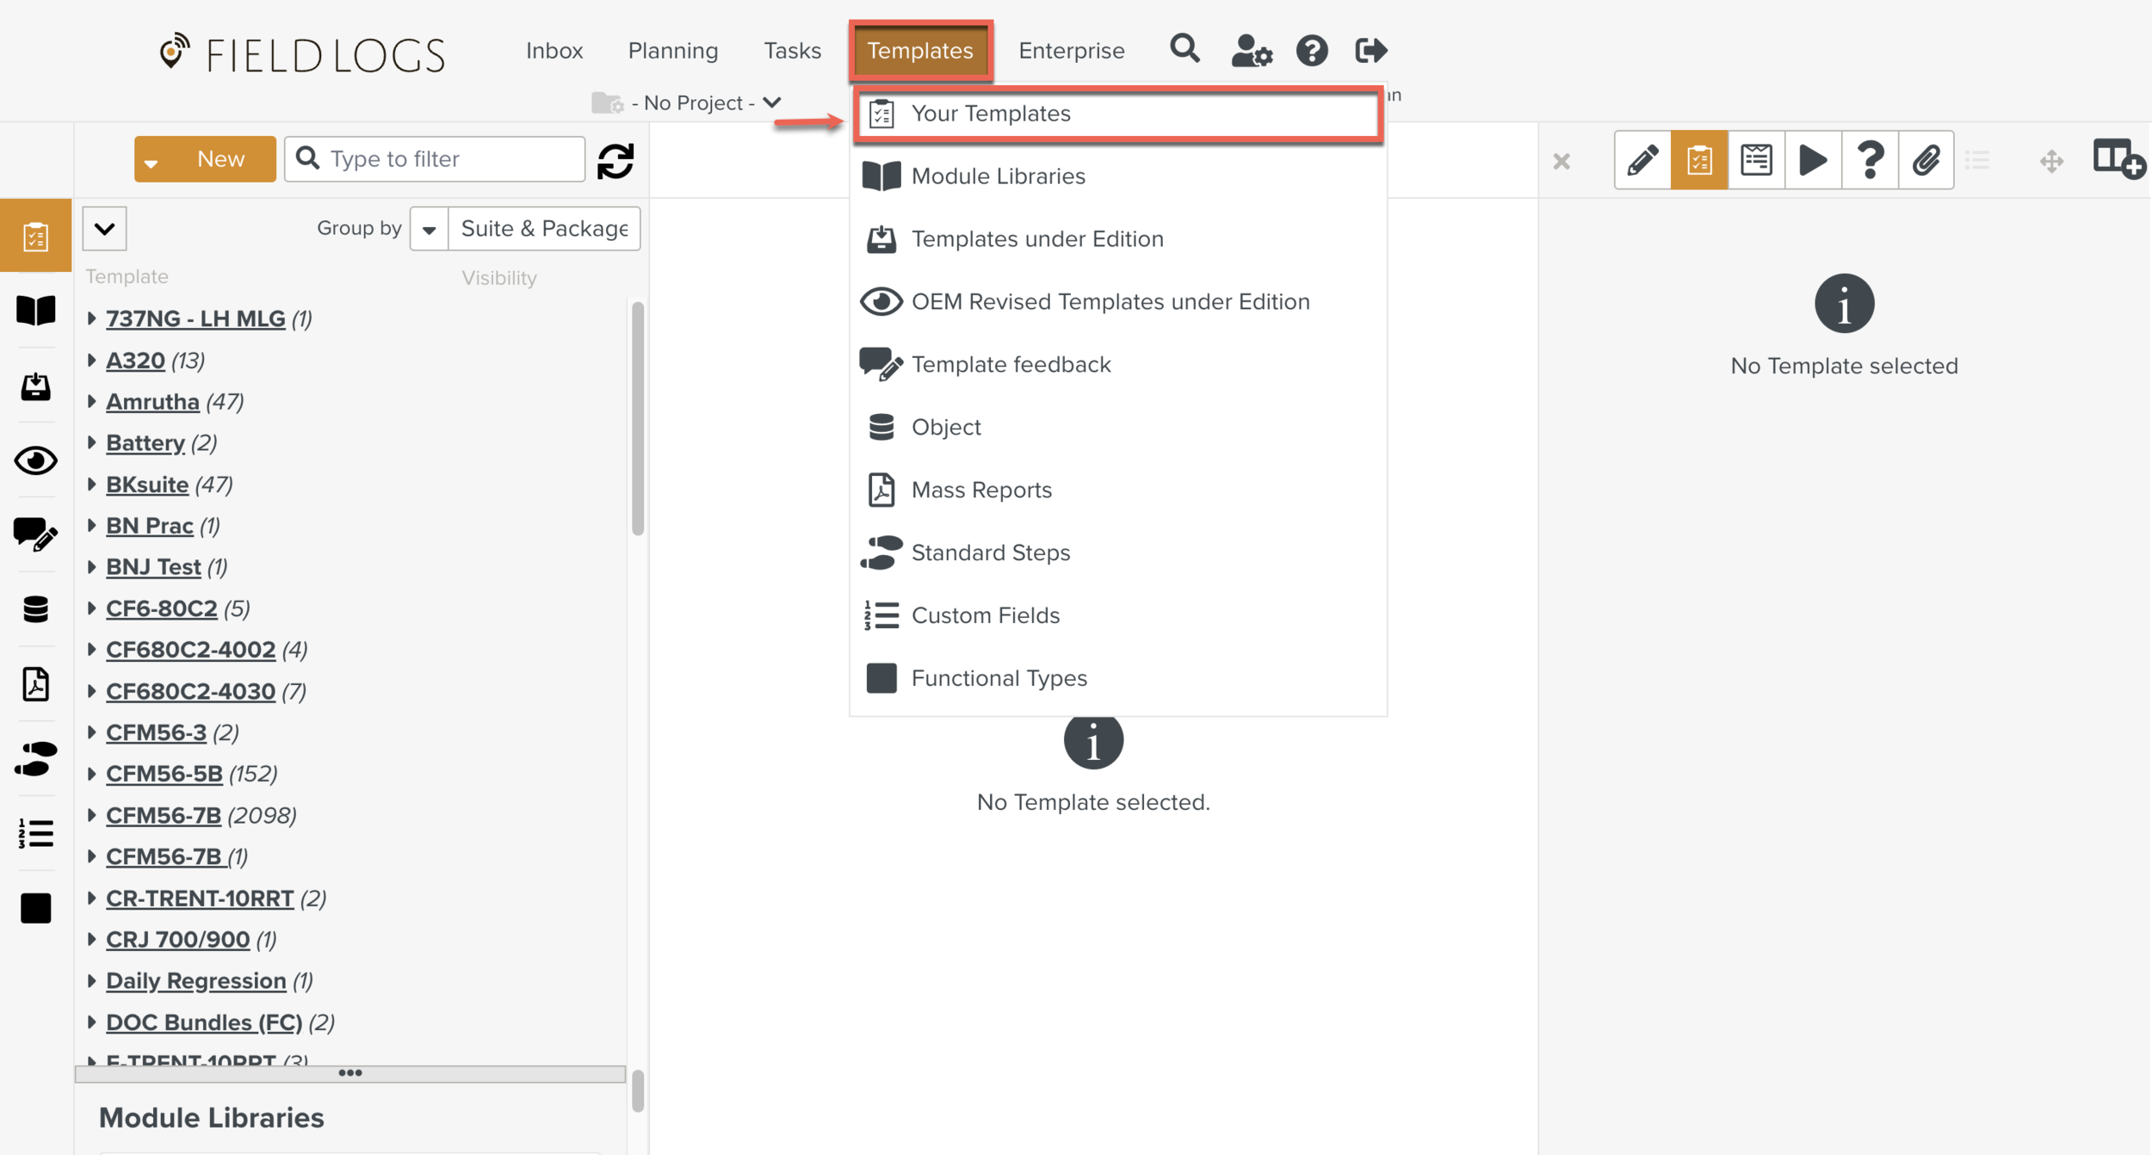
Task: Open the DOC Bundles (FC) suite link
Action: [x=204, y=1022]
